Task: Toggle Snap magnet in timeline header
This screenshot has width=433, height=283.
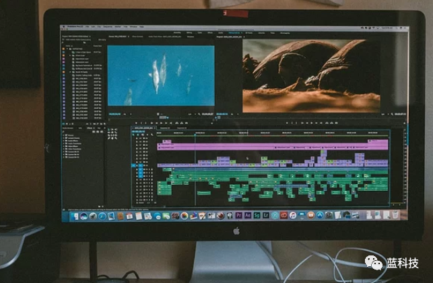Action: 138,134
